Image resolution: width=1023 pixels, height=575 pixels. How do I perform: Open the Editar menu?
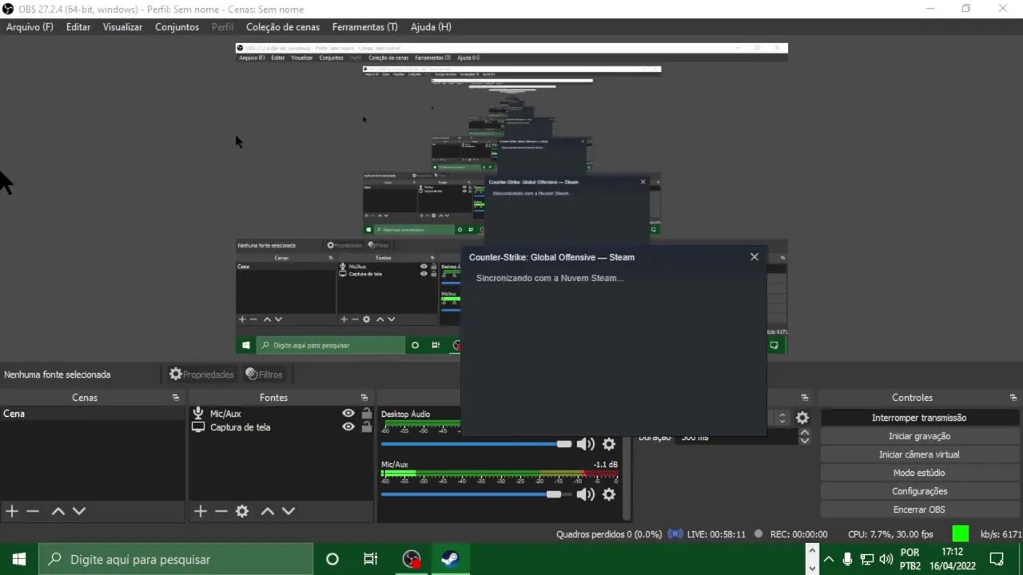coord(78,27)
